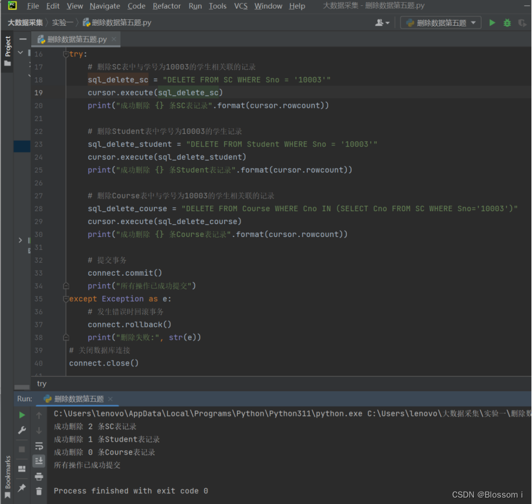Click the connect.commit() line

click(x=125, y=273)
